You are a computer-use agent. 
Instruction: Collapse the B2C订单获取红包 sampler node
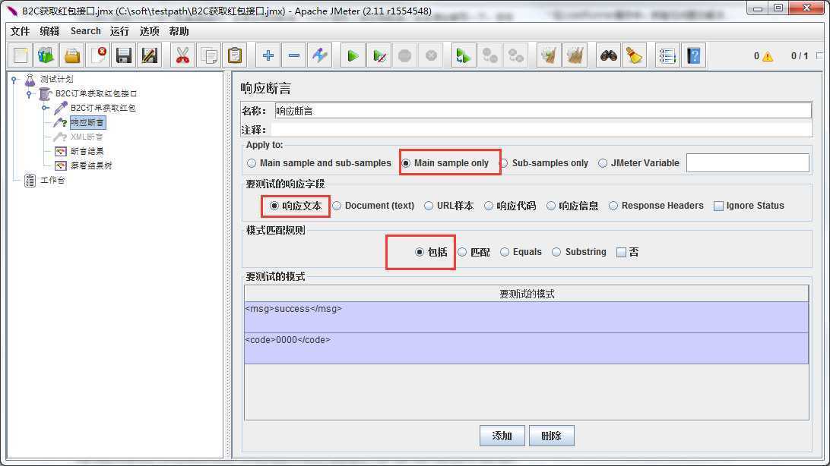point(46,108)
